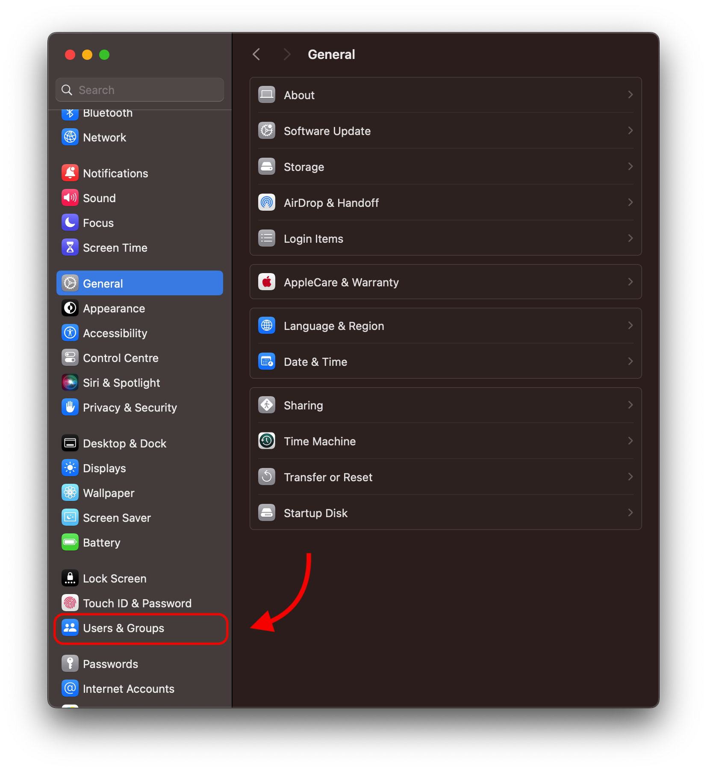The width and height of the screenshot is (707, 771).
Task: Open the Bluetooth sidebar item
Action: pos(140,114)
